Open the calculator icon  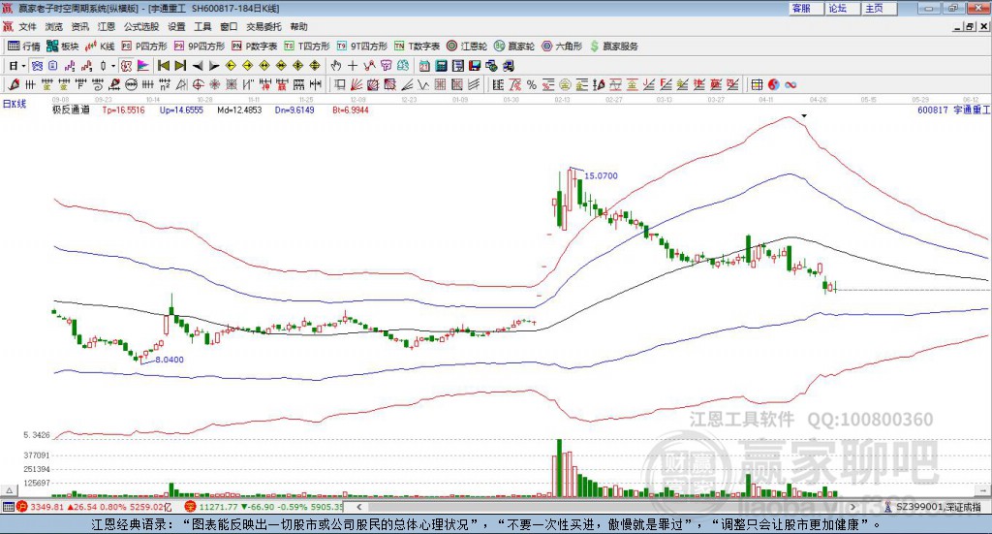(441, 66)
